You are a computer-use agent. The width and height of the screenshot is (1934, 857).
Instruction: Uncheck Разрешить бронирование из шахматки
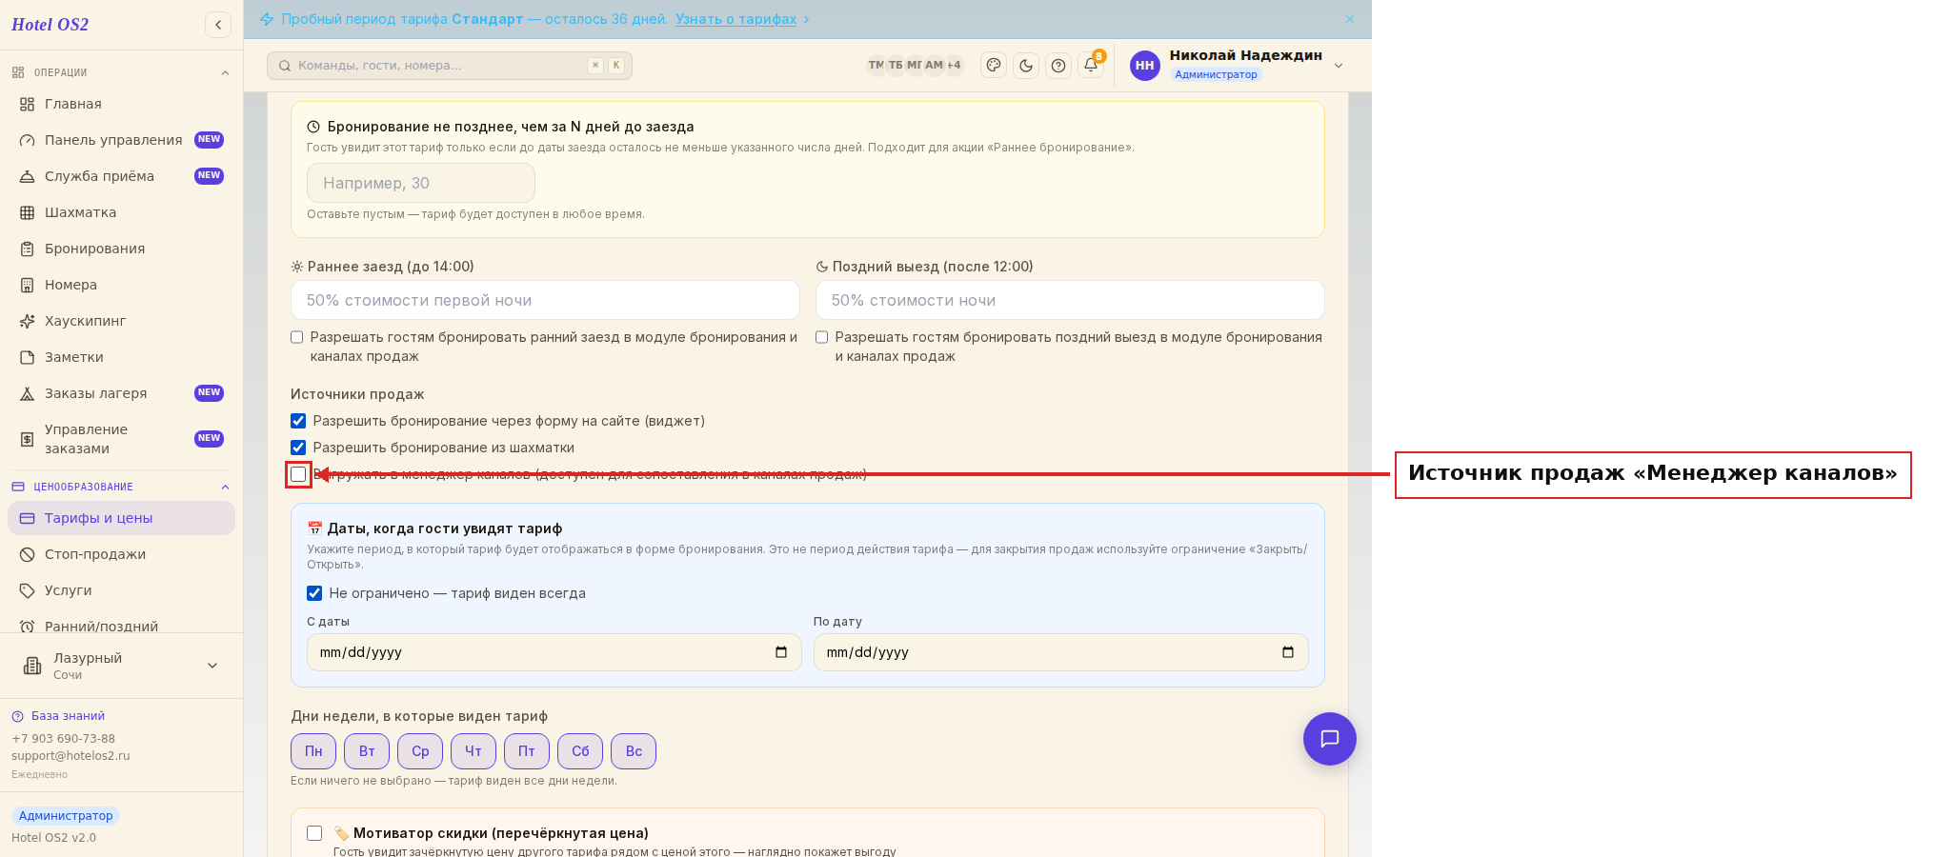click(298, 448)
